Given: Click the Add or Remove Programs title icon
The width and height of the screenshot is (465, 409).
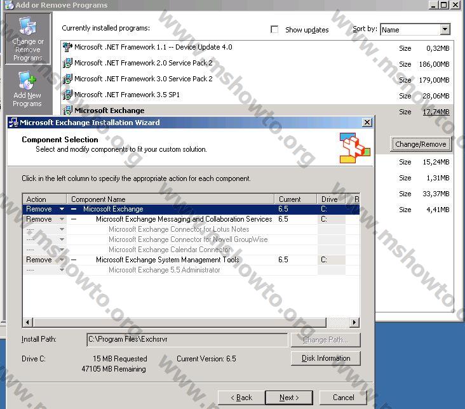Looking at the screenshot, I should coord(9,4).
